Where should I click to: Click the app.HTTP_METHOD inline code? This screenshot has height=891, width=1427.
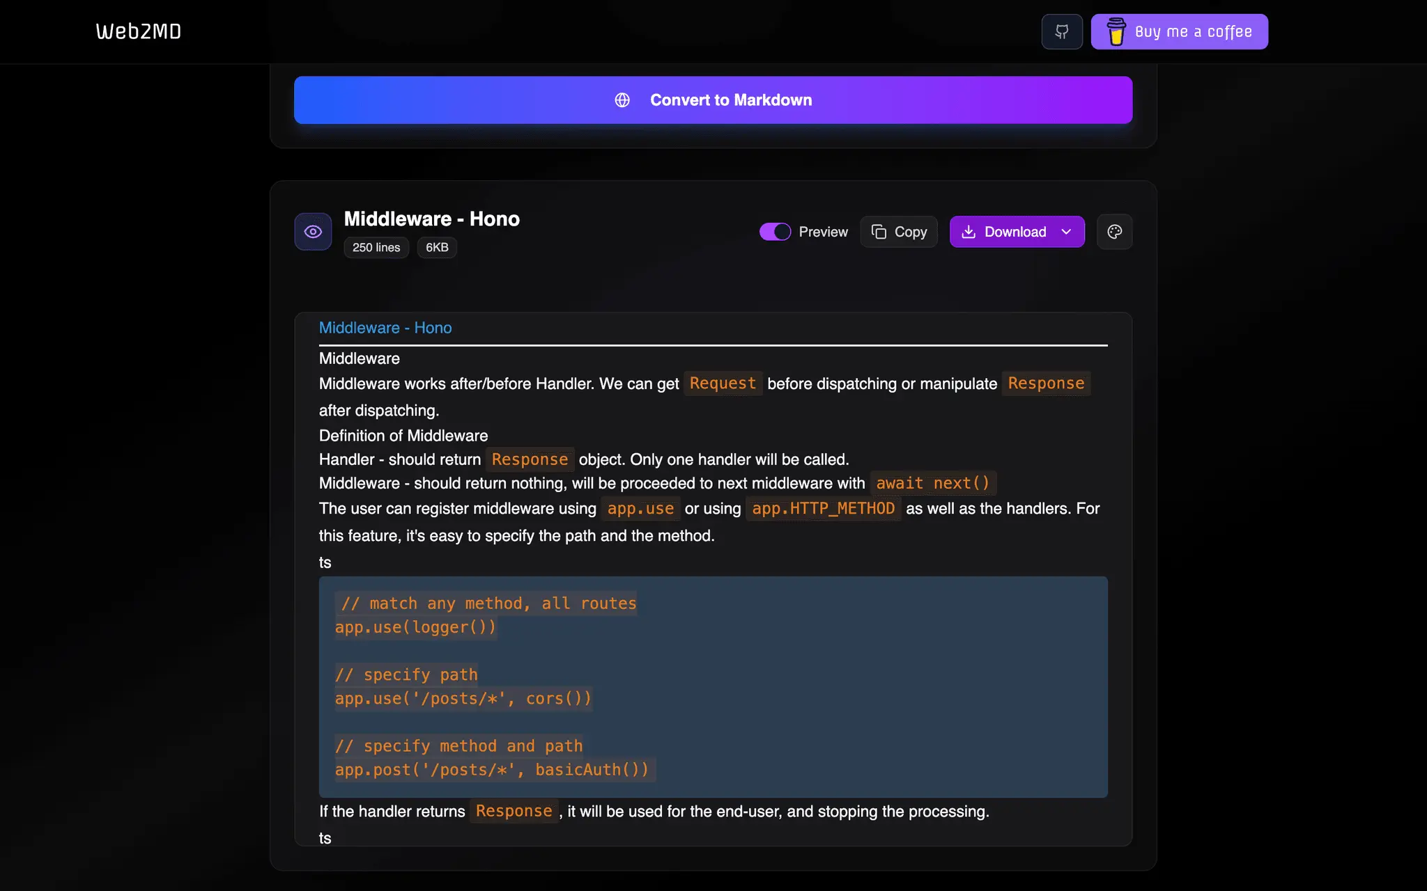click(824, 509)
